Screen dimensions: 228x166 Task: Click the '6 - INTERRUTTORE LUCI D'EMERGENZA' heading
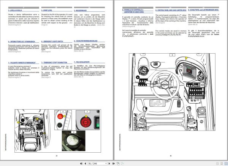click(22, 41)
